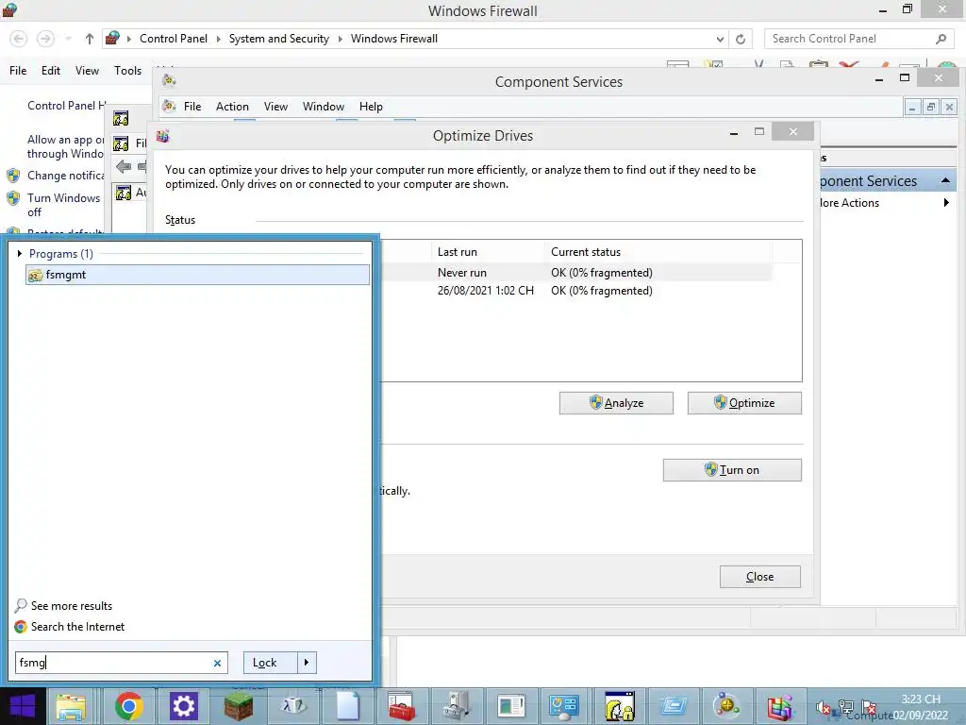Select the drive row showing Never run
Viewport: 966px width, 725px height.
pos(575,273)
